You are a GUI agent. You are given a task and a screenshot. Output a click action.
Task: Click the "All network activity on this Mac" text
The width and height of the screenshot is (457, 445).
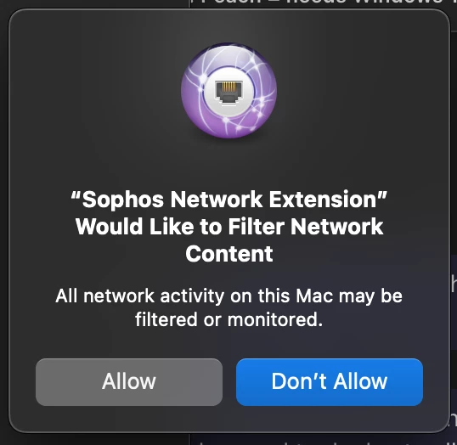195,296
